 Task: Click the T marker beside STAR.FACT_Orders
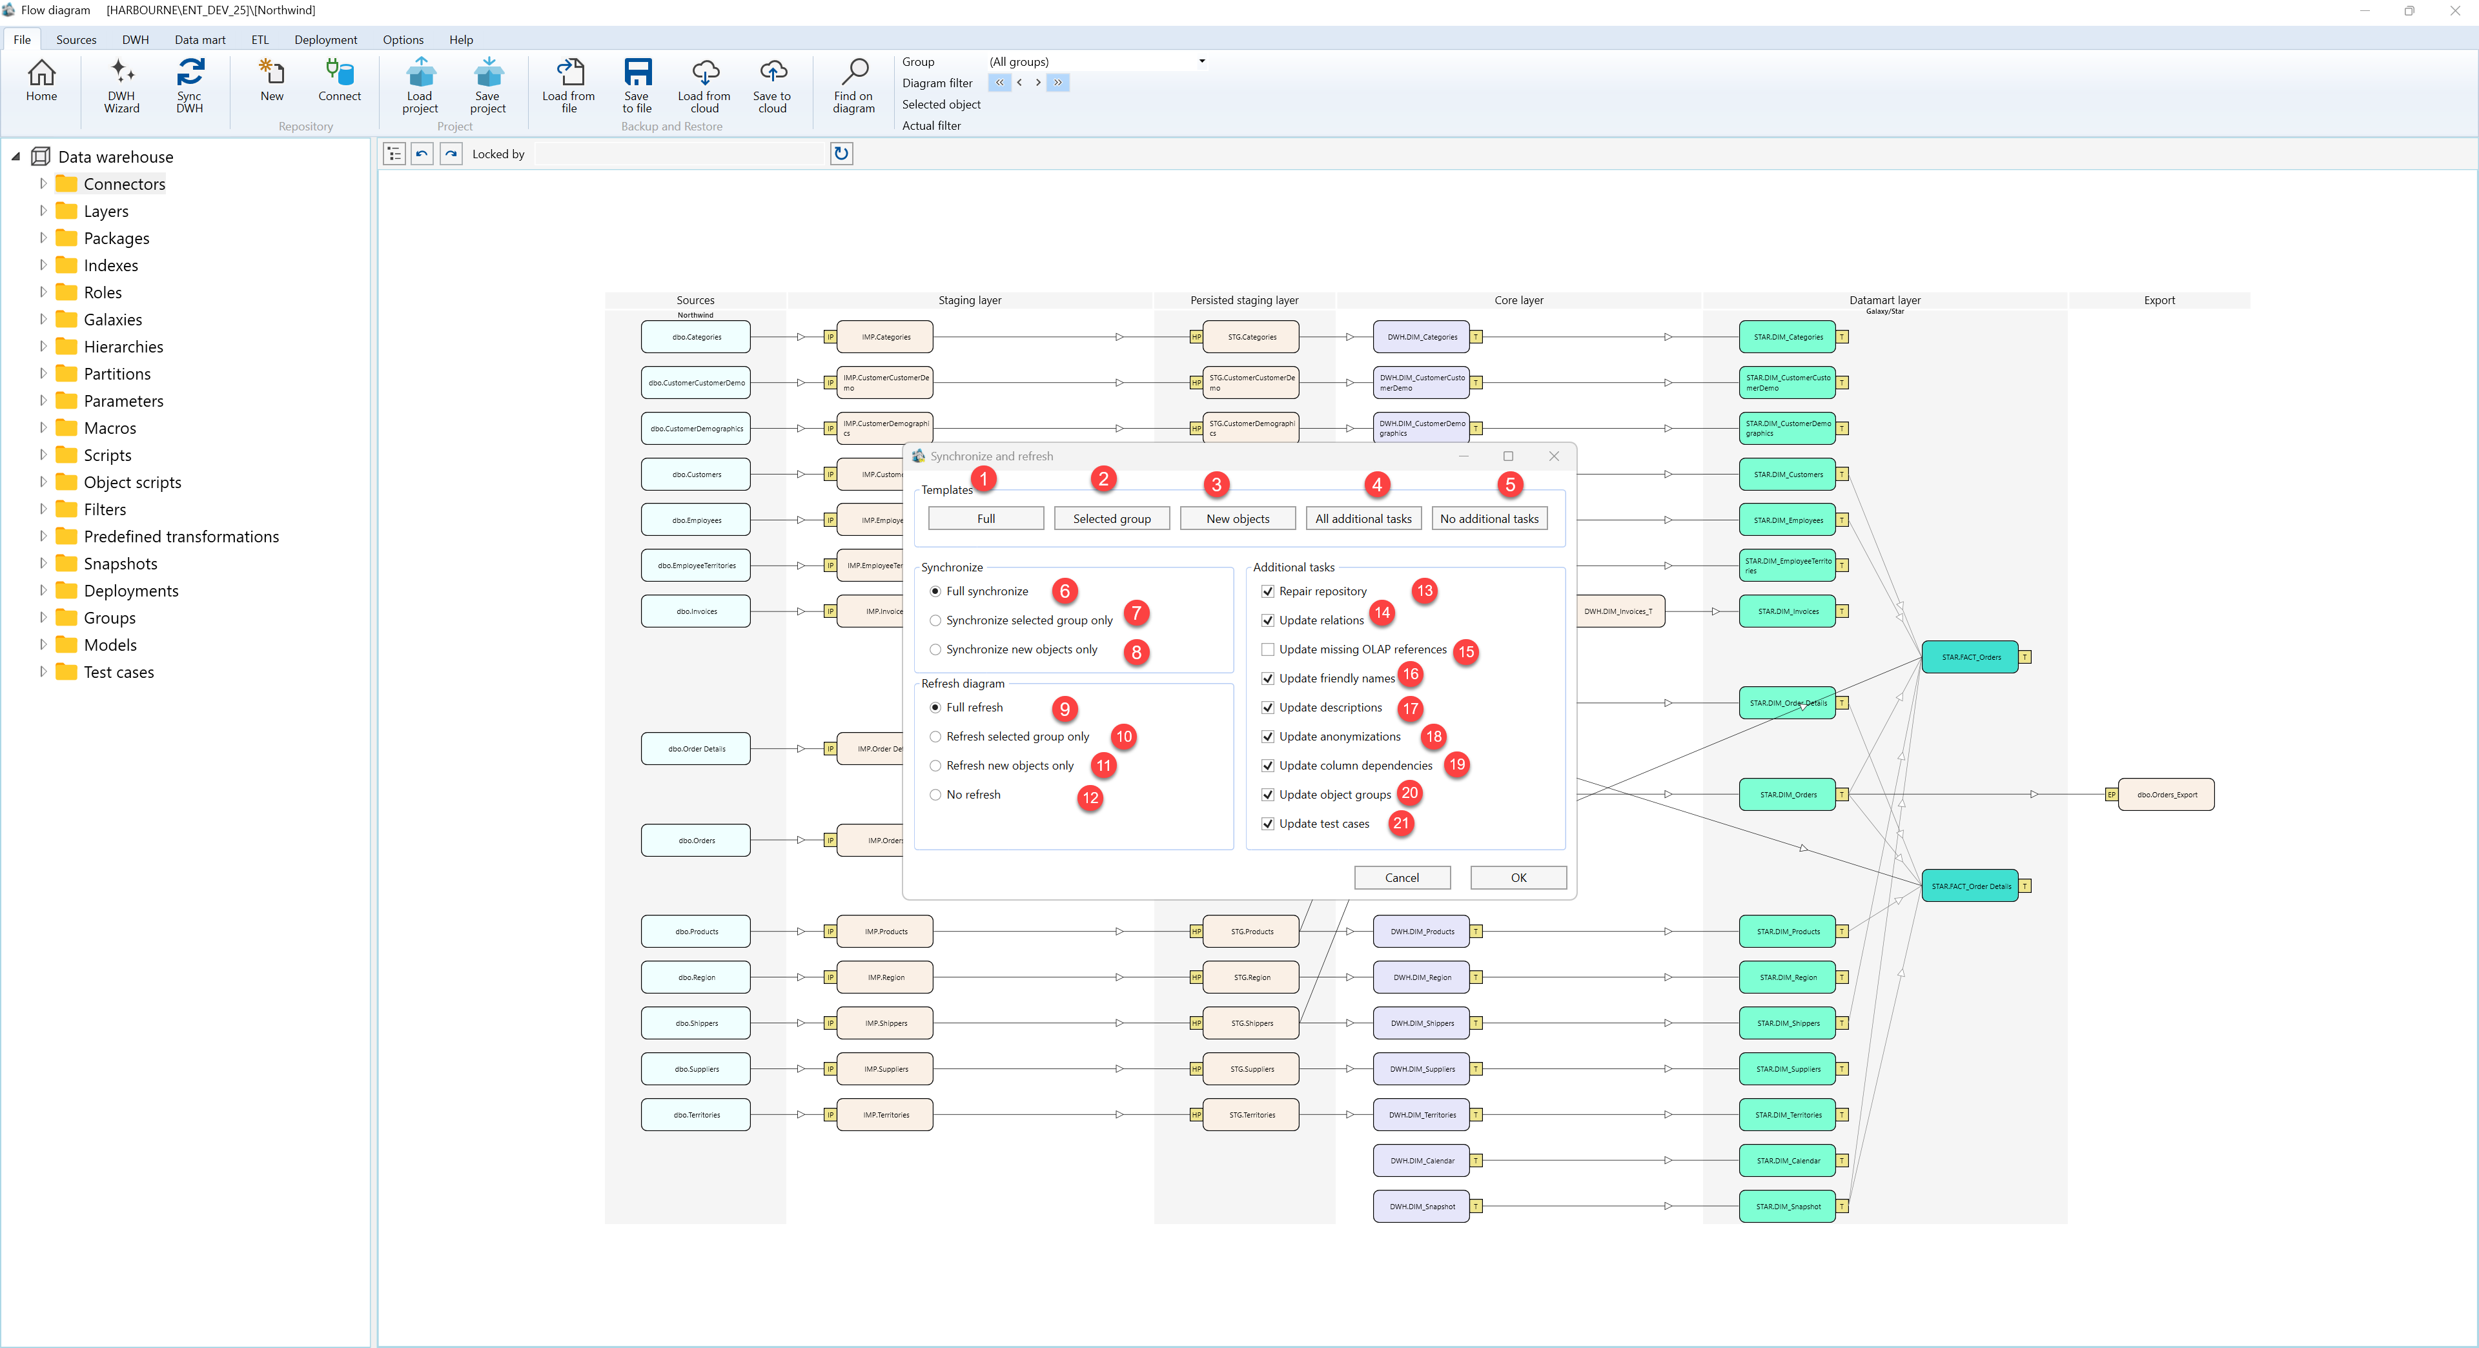[x=2025, y=657]
